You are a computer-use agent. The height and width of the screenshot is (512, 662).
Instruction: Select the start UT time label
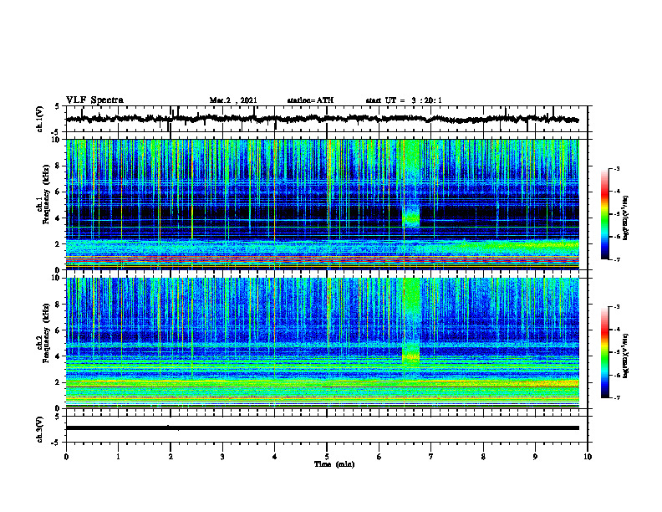[x=404, y=100]
